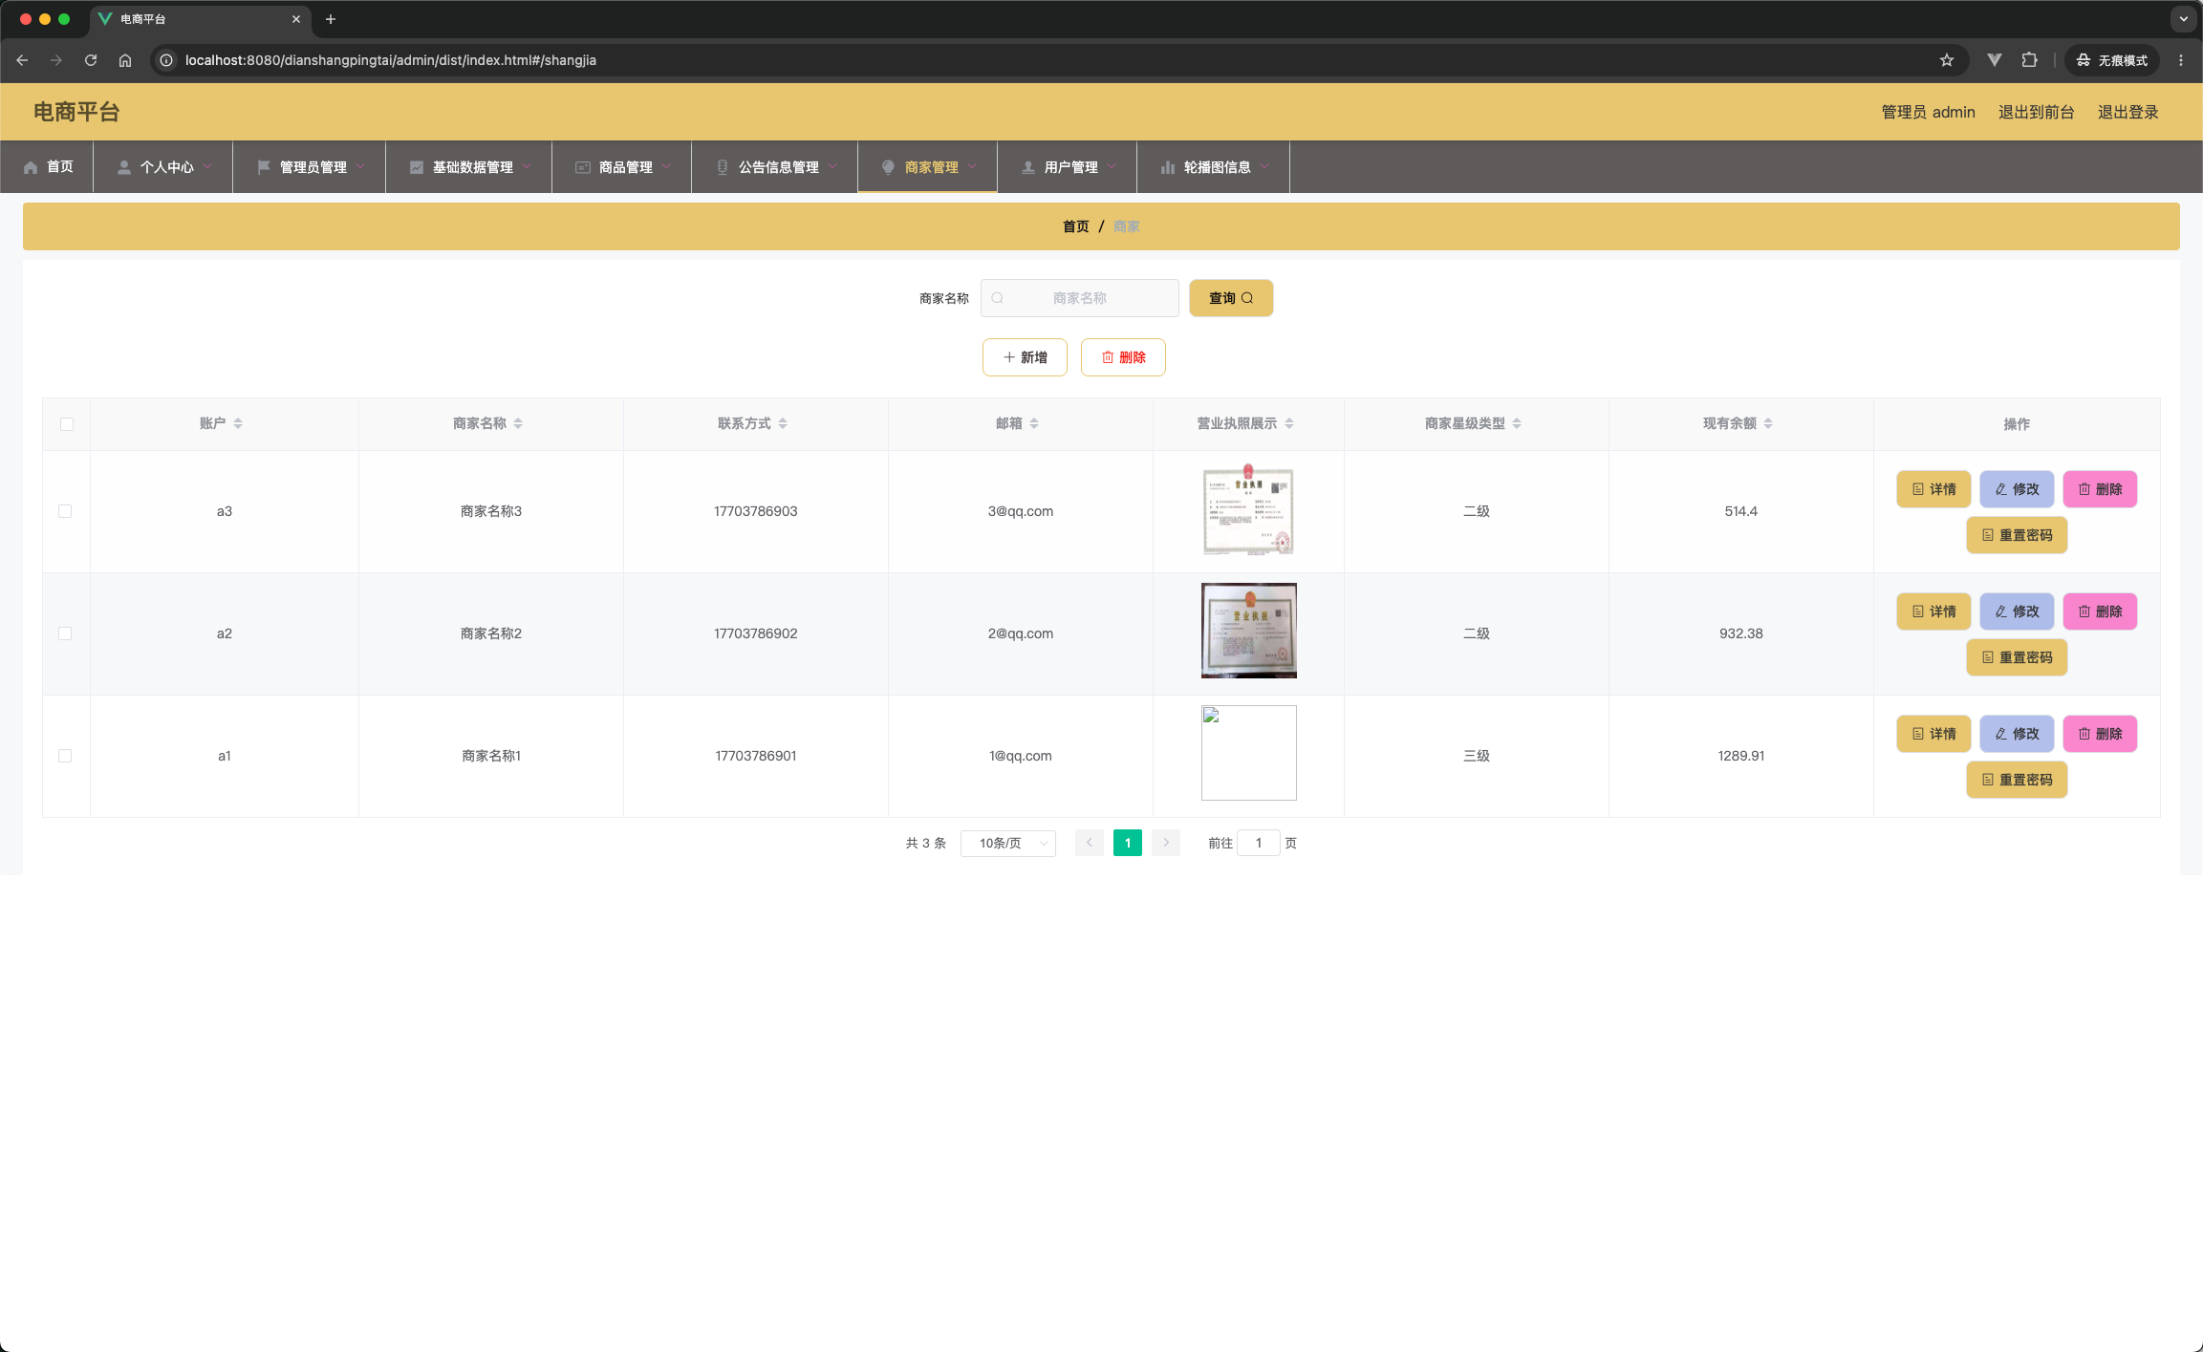Sort table by 营业执照展示 column arrows
Screen dimensions: 2203x1352
(1289, 423)
